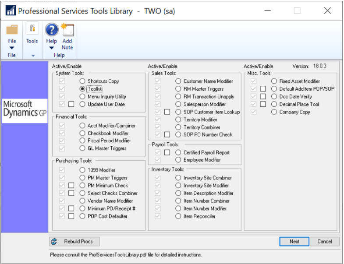Check the Certified Payroll Report checkbox
The image size is (344, 264).
[x=167, y=153]
